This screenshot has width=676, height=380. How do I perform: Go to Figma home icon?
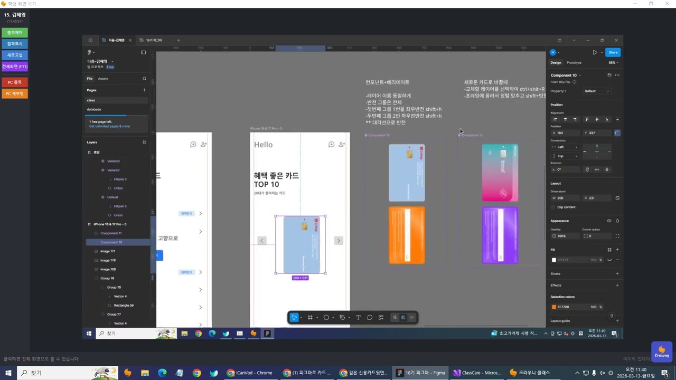[x=90, y=40]
